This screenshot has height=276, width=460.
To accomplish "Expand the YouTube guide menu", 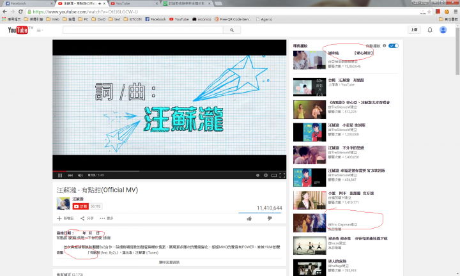I will click(40, 30).
